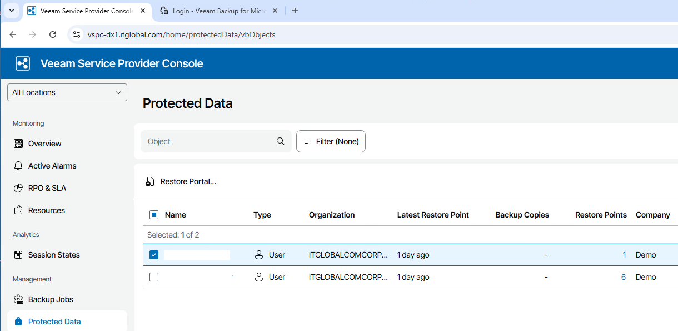Click the browser Forward arrow
The image size is (678, 331).
[33, 34]
